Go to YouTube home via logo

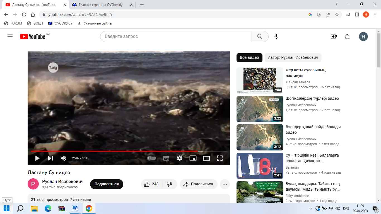[x=33, y=37]
